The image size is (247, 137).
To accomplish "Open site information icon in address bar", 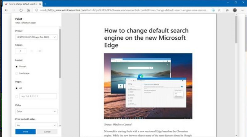I will tap(37, 10).
